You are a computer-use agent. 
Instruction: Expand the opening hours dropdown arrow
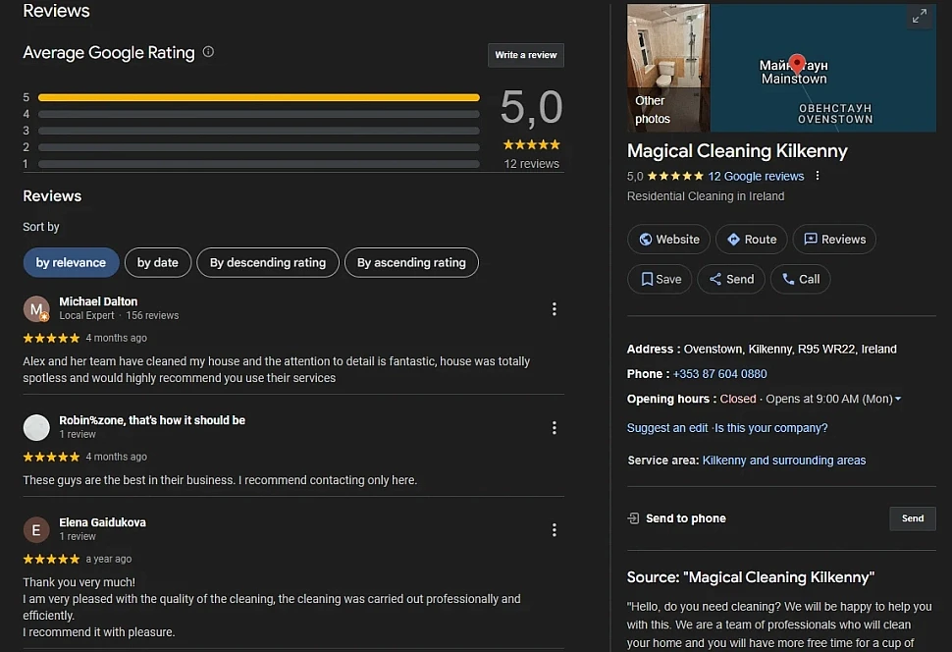898,399
